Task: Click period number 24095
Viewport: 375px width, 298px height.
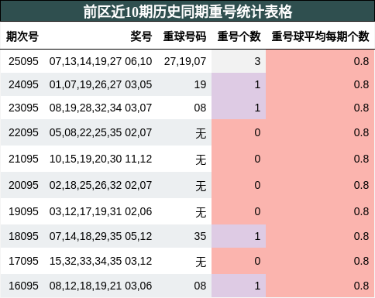Action: click(23, 84)
